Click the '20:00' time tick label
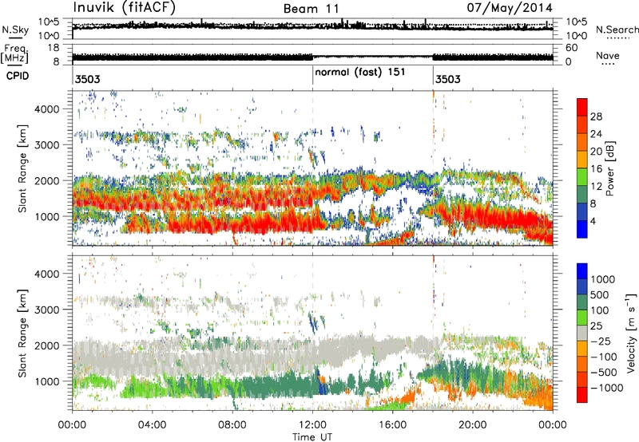Viewport: 639px width, 442px height. 473,425
